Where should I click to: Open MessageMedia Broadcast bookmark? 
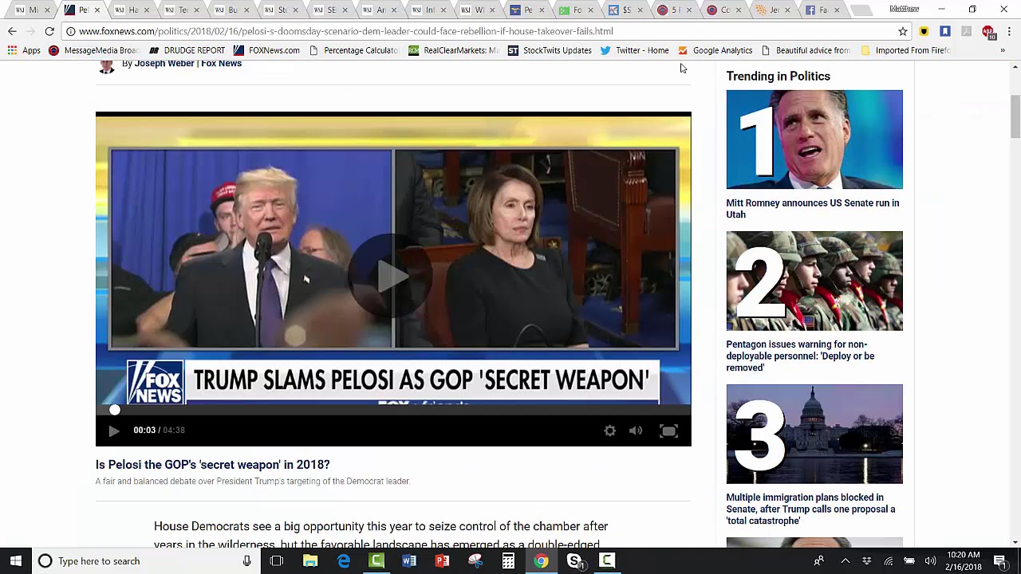tap(93, 50)
